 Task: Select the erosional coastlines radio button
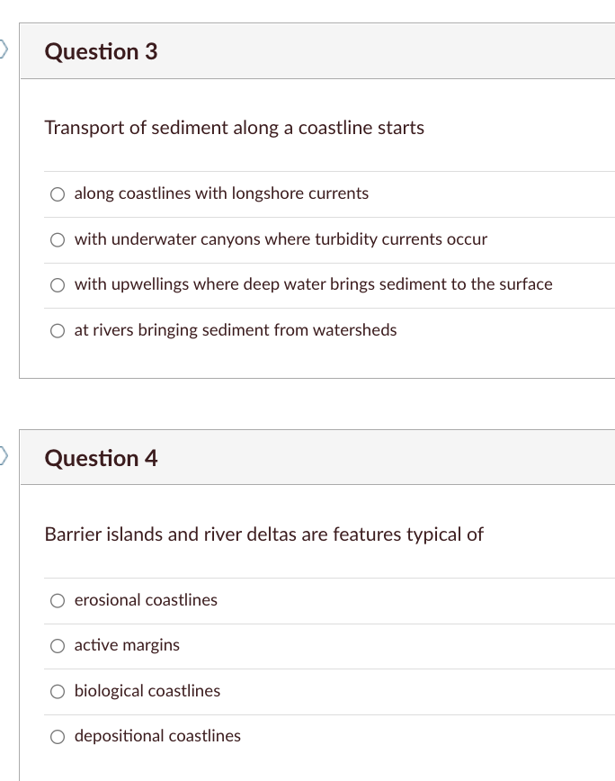coord(58,601)
